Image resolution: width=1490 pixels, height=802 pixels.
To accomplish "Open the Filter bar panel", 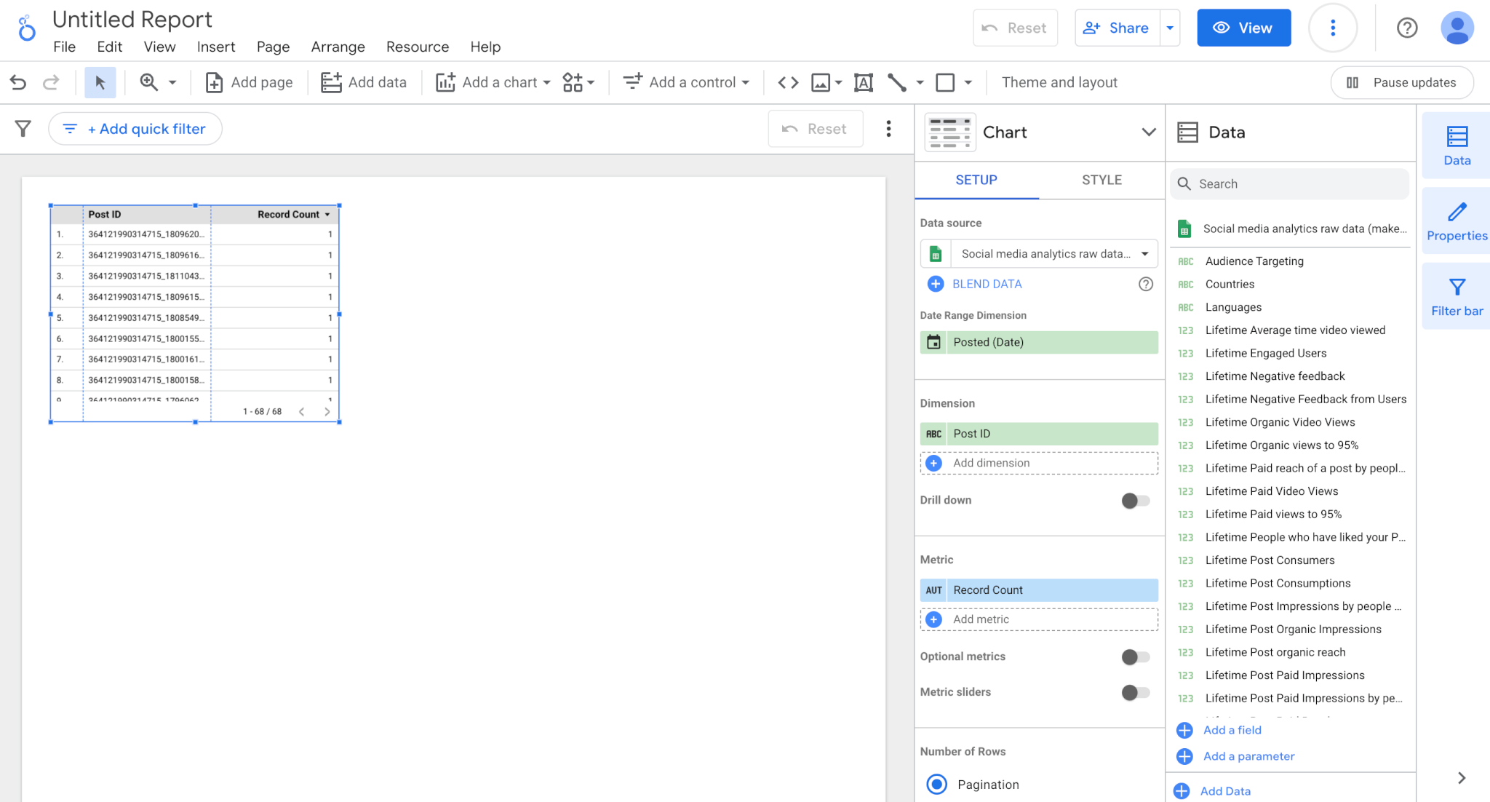I will click(x=1456, y=295).
